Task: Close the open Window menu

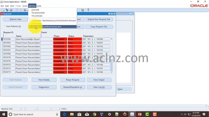Action: click(32, 6)
